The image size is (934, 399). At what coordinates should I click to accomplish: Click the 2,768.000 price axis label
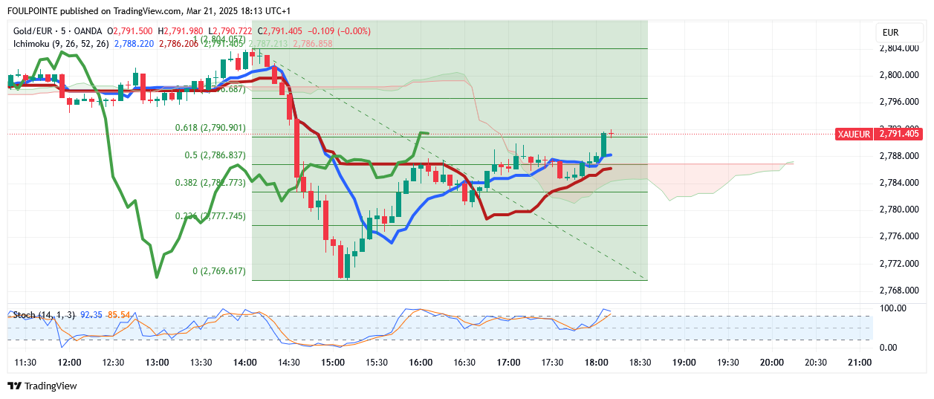(x=899, y=291)
